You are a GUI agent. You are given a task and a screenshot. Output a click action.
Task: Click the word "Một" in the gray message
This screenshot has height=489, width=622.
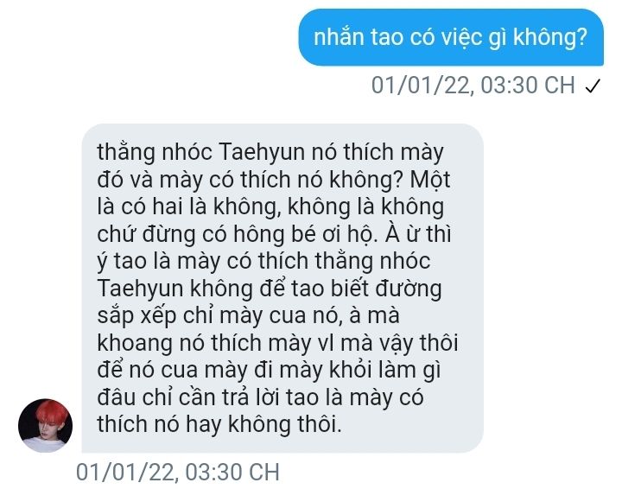tap(430, 179)
